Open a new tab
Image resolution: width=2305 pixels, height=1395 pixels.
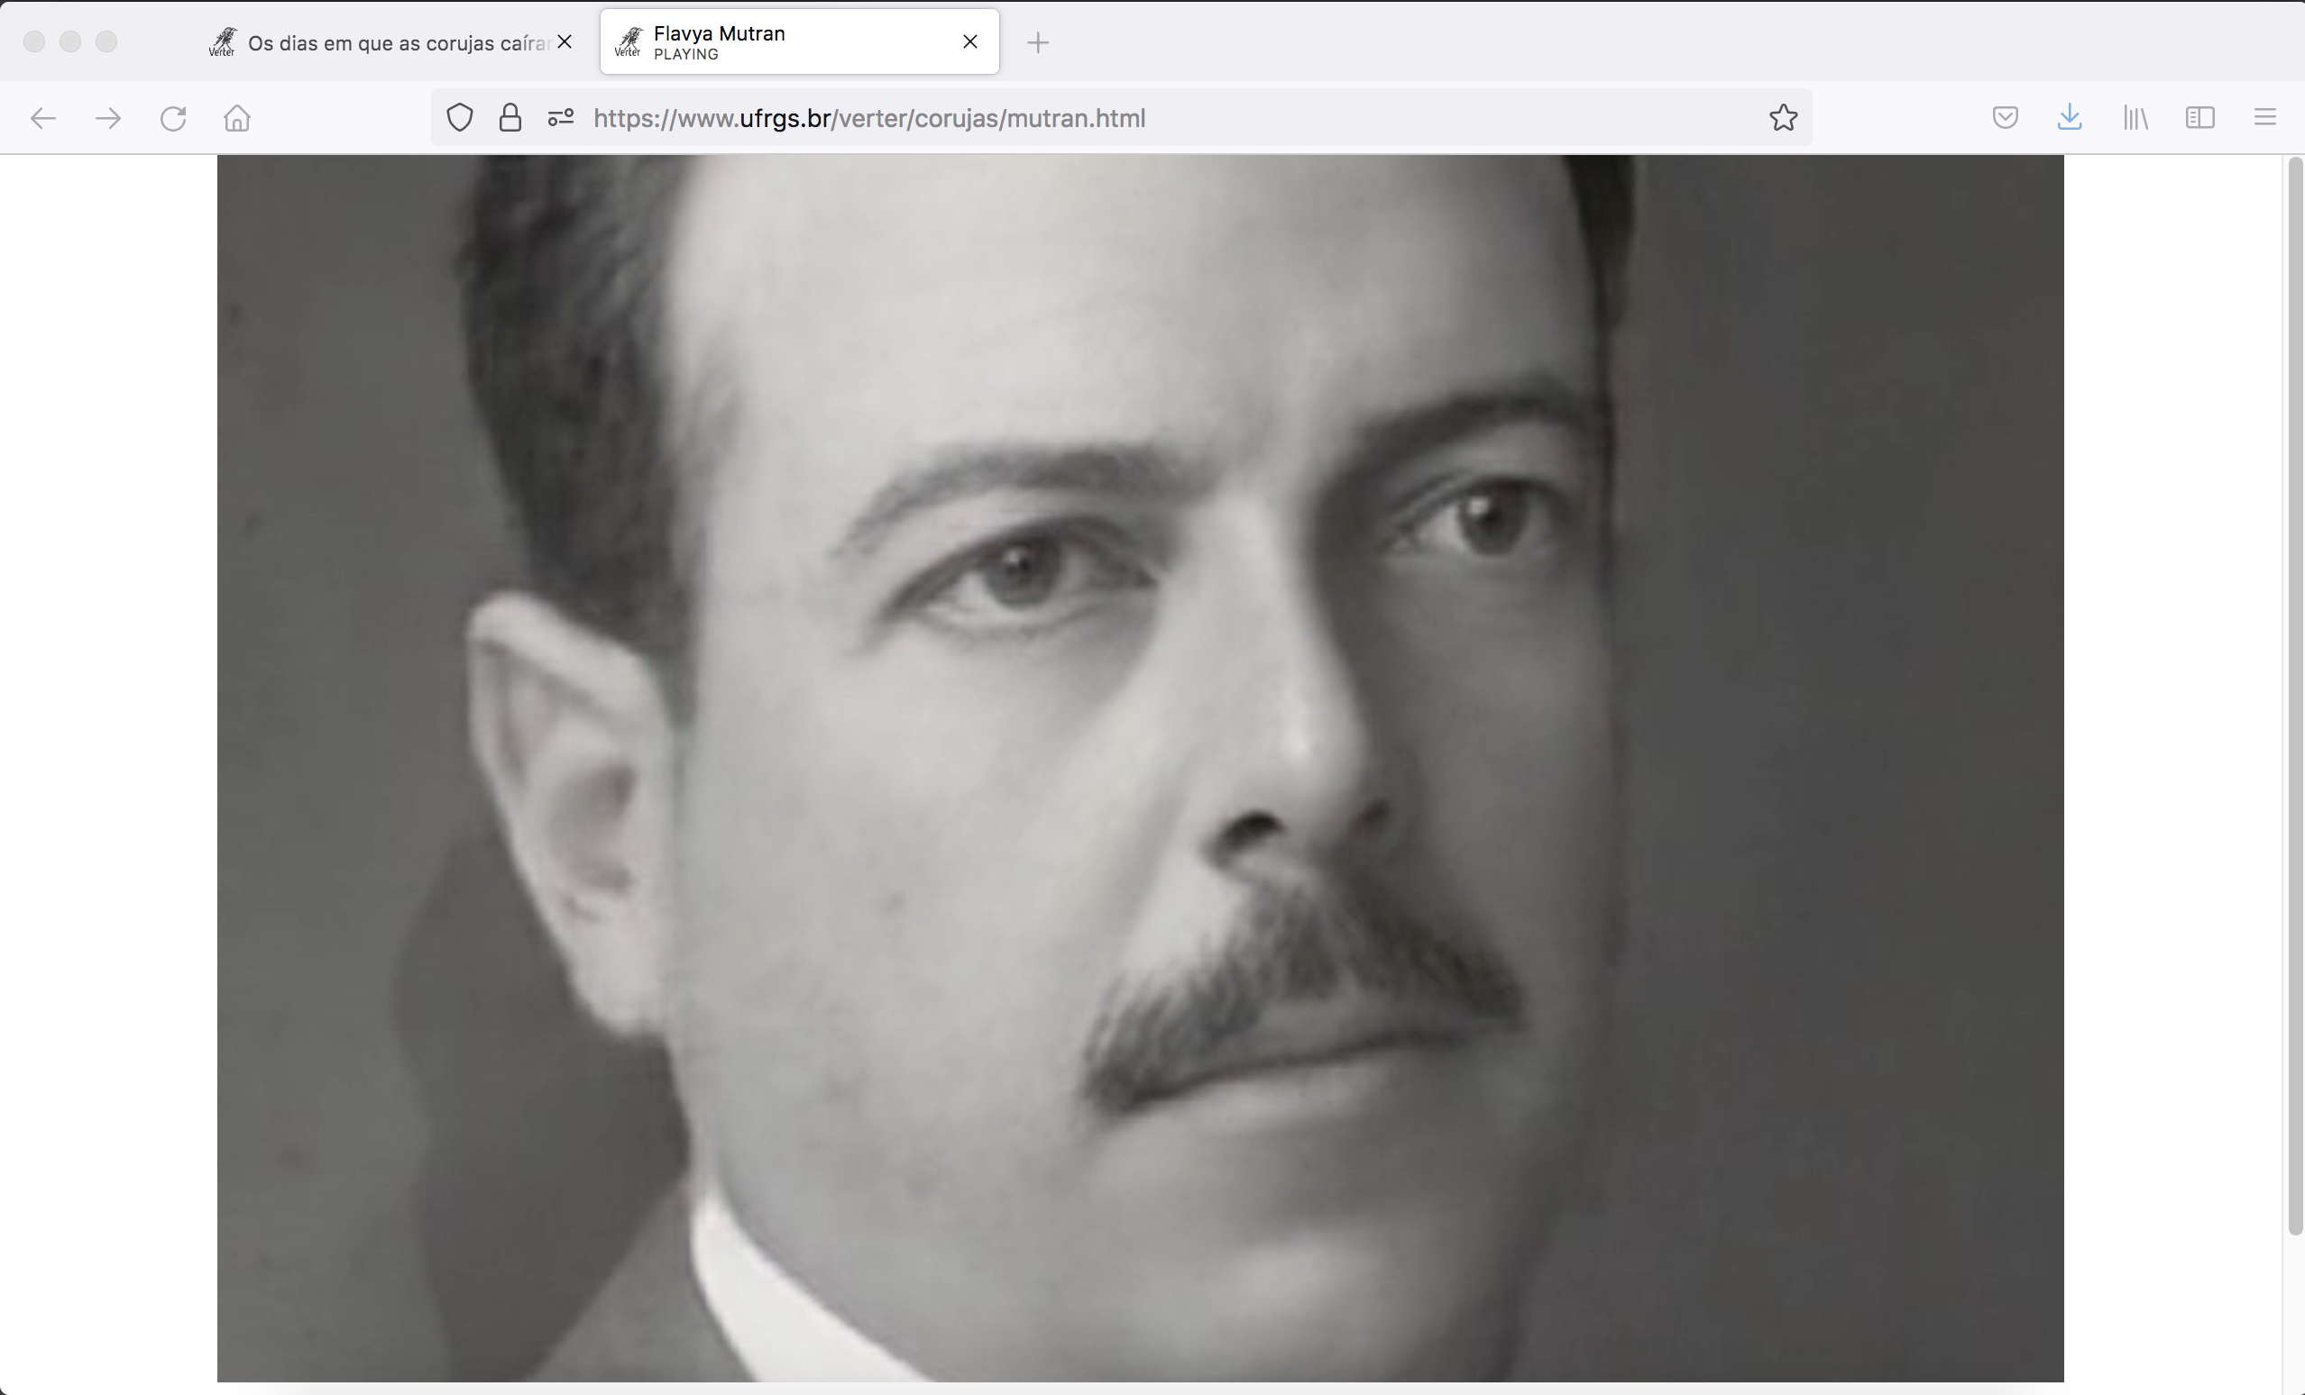coord(1037,42)
